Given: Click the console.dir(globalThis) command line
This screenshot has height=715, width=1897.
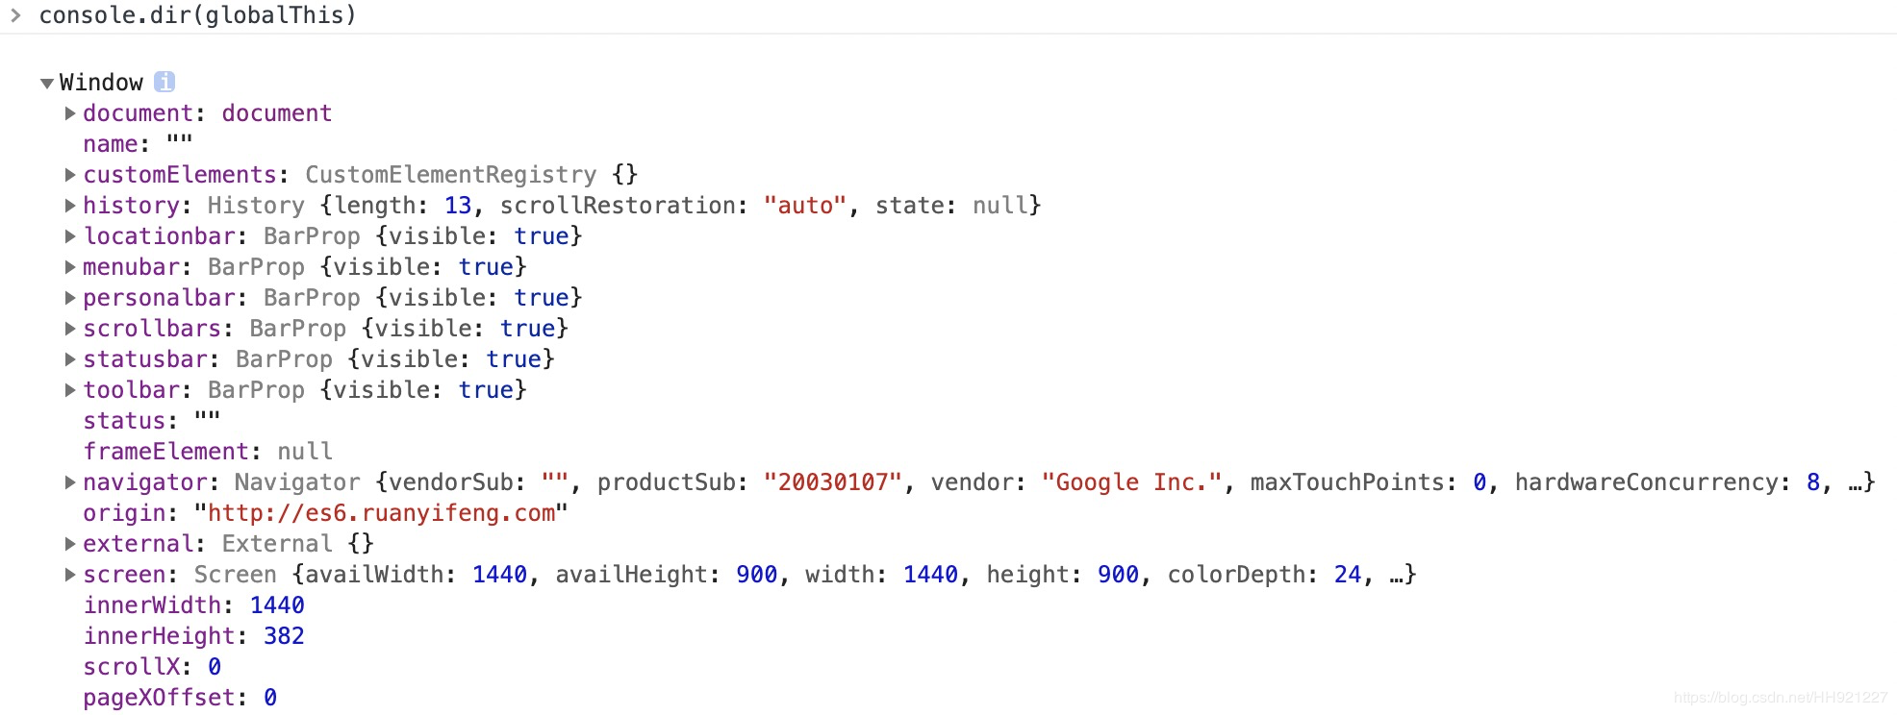Looking at the screenshot, I should tap(197, 15).
